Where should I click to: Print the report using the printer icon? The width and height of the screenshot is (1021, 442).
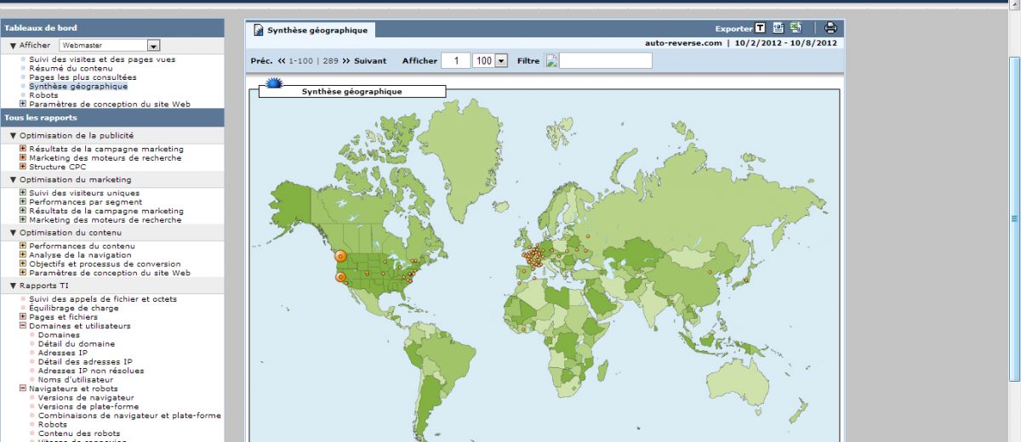click(x=830, y=28)
